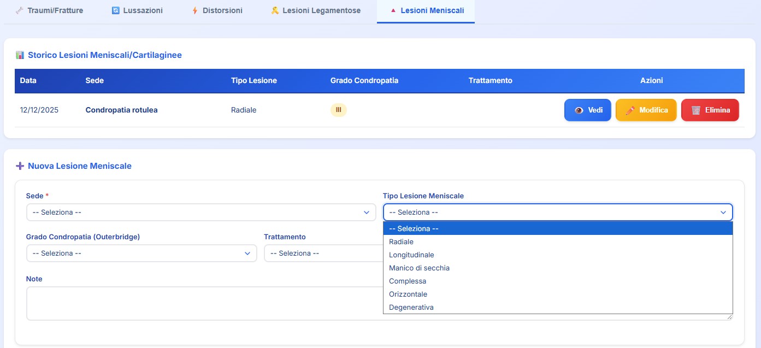This screenshot has height=348, width=761.
Task: Switch to Traumi/Fratture tab
Action: tap(49, 10)
